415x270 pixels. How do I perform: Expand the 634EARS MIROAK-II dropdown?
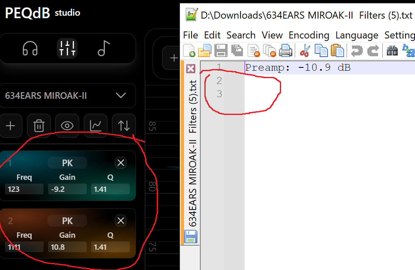click(x=68, y=96)
